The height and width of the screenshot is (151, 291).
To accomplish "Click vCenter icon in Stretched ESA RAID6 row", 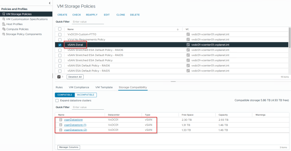I will point(188,50).
